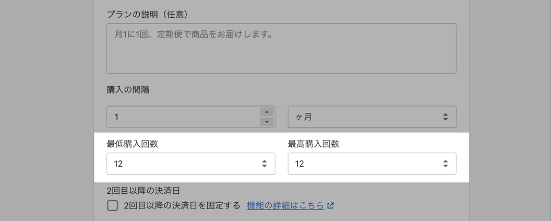Click the プランの説明（任意） label
Viewport: 551px width, 221px height.
pos(147,14)
